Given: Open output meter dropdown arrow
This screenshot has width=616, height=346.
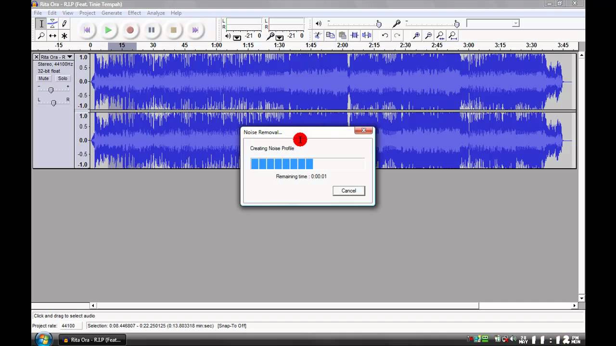Looking at the screenshot, I should tap(237, 37).
